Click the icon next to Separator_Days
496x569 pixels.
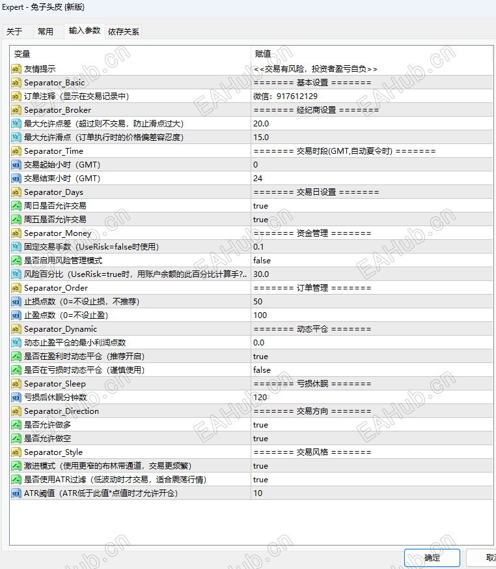16,192
